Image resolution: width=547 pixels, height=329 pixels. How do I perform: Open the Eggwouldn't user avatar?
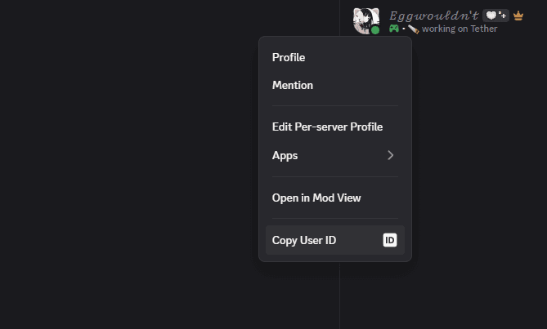[x=366, y=21]
